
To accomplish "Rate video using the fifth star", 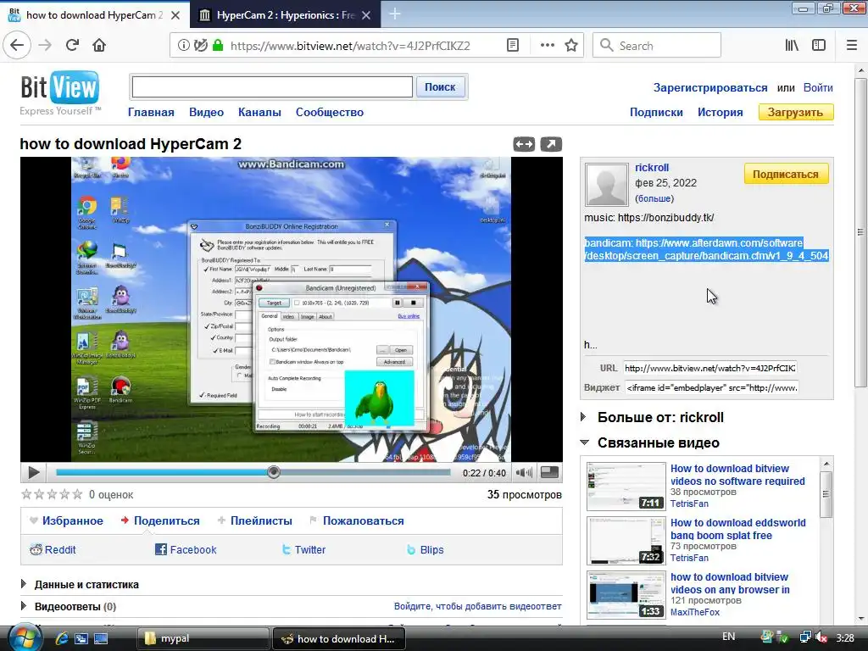I will [x=77, y=494].
